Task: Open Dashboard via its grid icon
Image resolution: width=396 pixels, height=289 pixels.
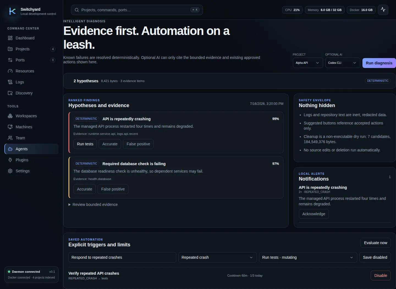Action: (x=10, y=38)
